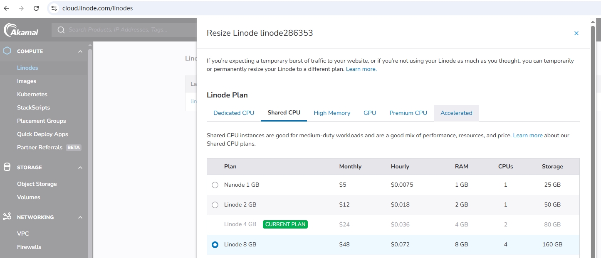This screenshot has width=601, height=258.
Task: Select the Linode 2 GB plan radio button
Action: [x=215, y=205]
